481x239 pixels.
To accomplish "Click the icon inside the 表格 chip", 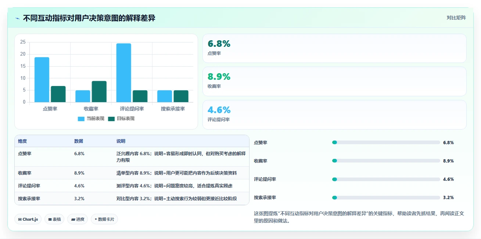I will (x=50, y=220).
